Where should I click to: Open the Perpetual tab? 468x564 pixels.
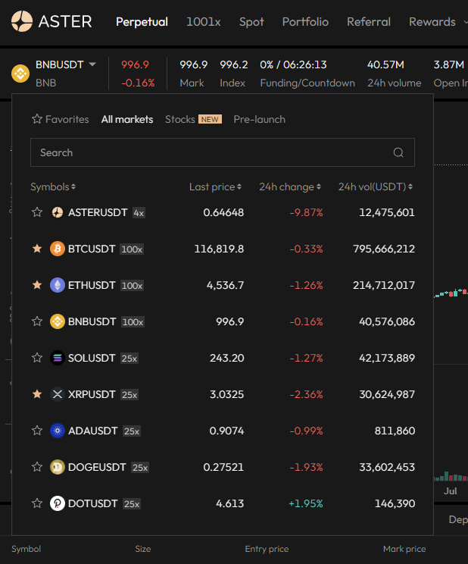coord(142,22)
